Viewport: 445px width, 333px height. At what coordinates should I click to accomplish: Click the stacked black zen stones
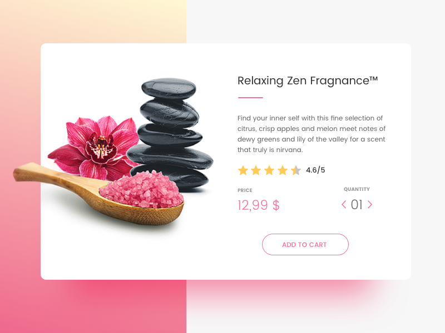[x=170, y=133]
